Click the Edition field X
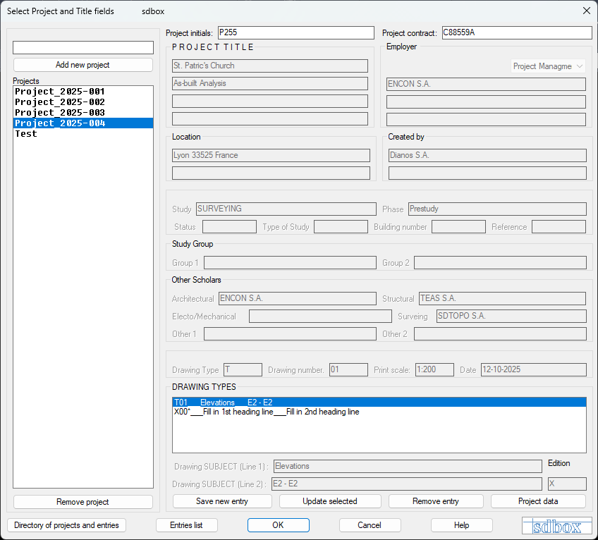Image resolution: width=598 pixels, height=540 pixels. coord(567,484)
